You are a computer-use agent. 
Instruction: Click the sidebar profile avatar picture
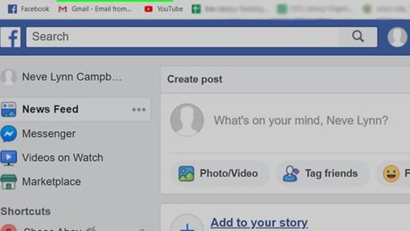tap(8, 77)
